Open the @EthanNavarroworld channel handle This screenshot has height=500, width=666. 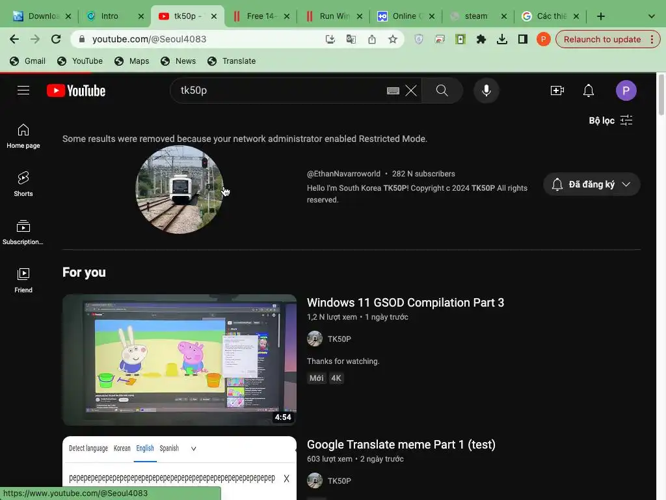coord(343,174)
